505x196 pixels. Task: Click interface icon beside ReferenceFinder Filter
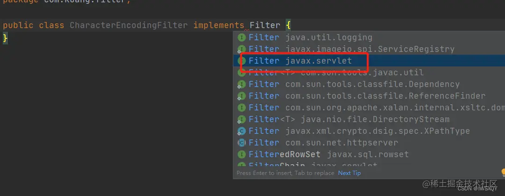pyautogui.click(x=242, y=96)
